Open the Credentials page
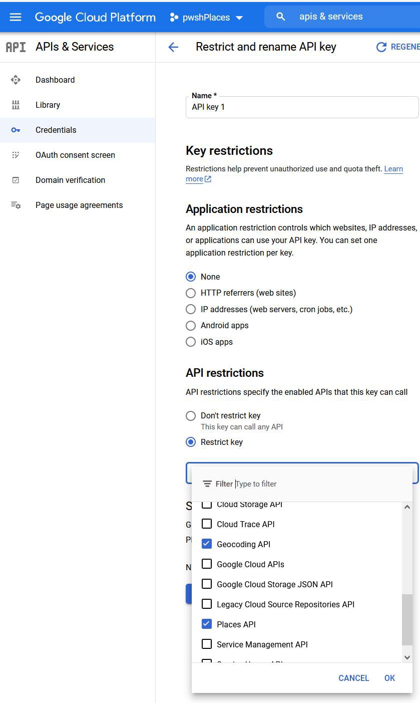420x703 pixels. tap(78, 130)
